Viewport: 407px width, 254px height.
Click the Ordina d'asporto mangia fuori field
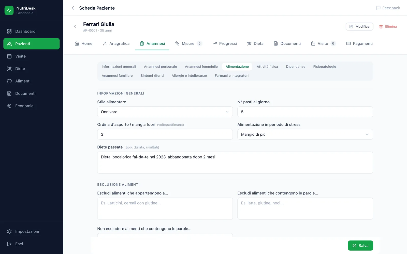(165, 134)
